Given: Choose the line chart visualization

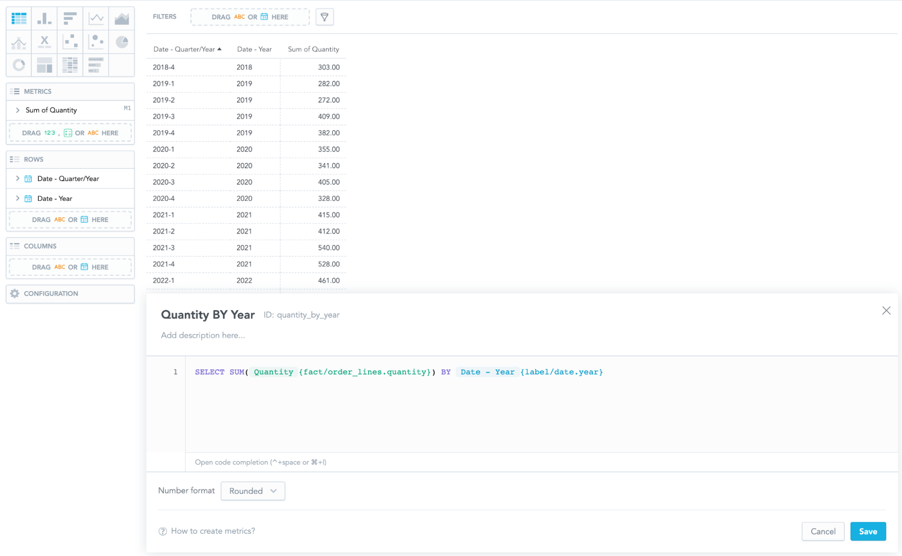Looking at the screenshot, I should tap(96, 19).
